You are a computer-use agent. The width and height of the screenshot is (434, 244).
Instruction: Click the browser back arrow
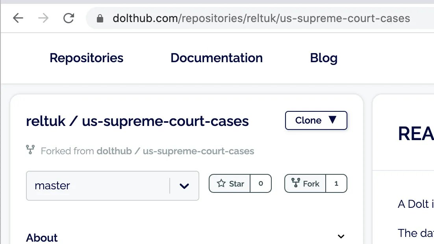tap(18, 18)
